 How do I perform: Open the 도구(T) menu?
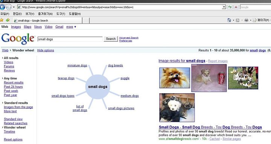click(61, 14)
